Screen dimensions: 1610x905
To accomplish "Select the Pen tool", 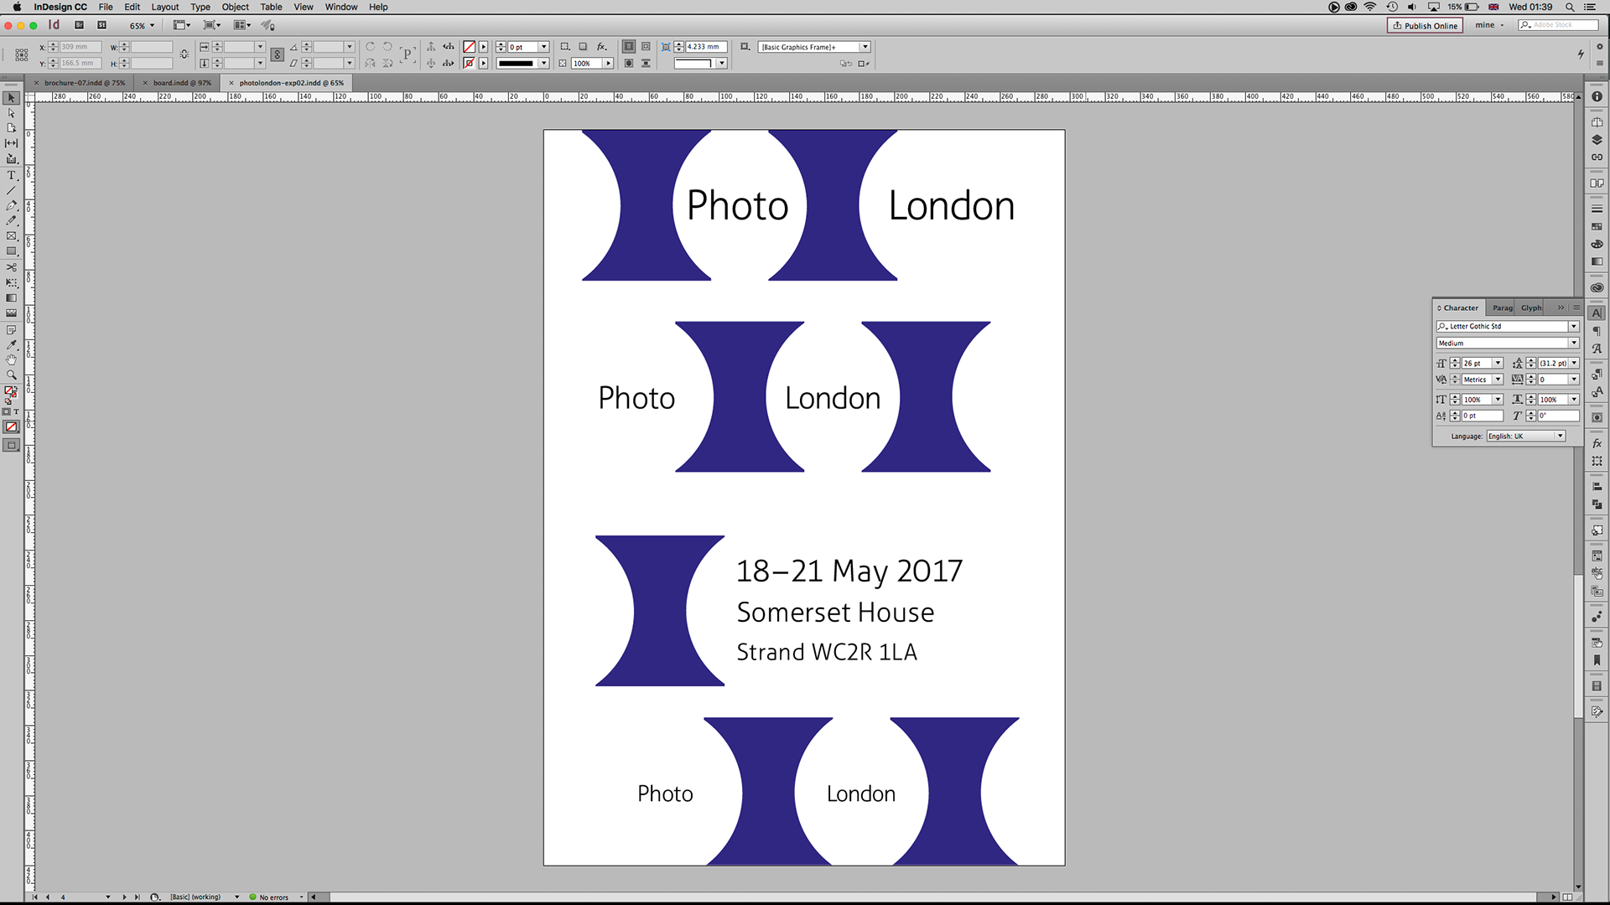I will pyautogui.click(x=12, y=205).
